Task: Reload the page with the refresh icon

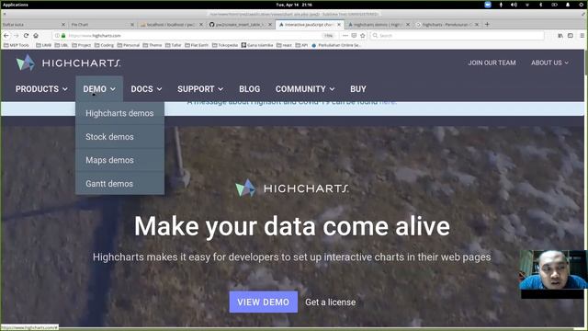Action: [26, 35]
